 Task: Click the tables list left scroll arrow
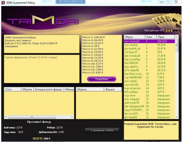point(6,117)
